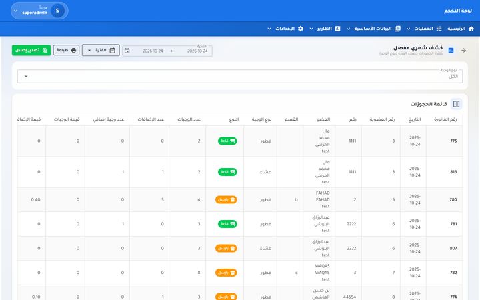Screen dimensions: 480x300
Task: Click the excel icon on تصدير إكسل button
Action: [x=45, y=50]
